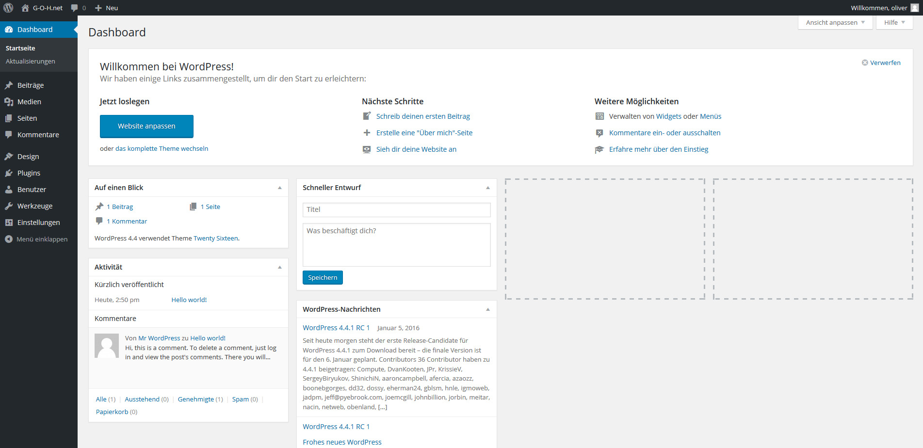The image size is (923, 448).
Task: Open the Beiträge menu
Action: coord(39,85)
